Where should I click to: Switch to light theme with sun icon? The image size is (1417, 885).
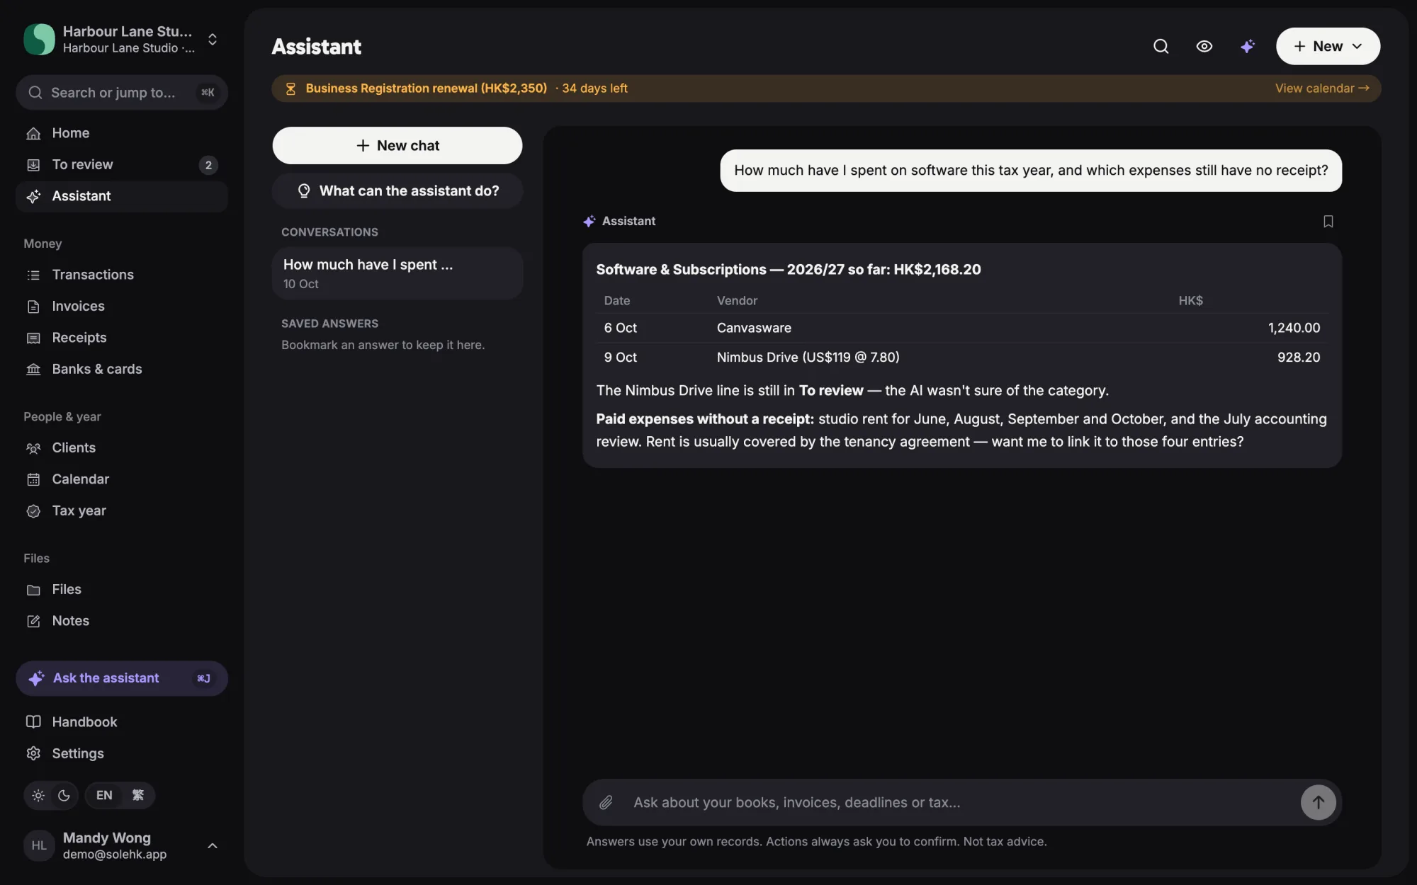[x=38, y=795]
